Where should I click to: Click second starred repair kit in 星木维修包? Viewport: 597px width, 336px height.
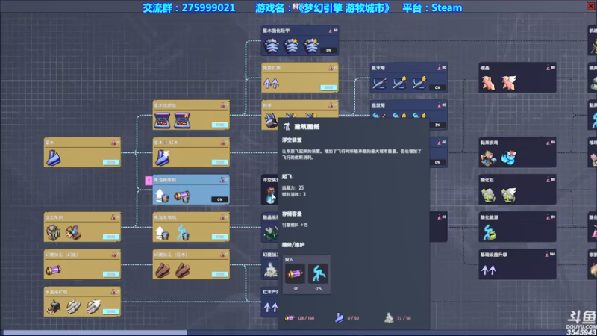pyautogui.click(x=182, y=120)
